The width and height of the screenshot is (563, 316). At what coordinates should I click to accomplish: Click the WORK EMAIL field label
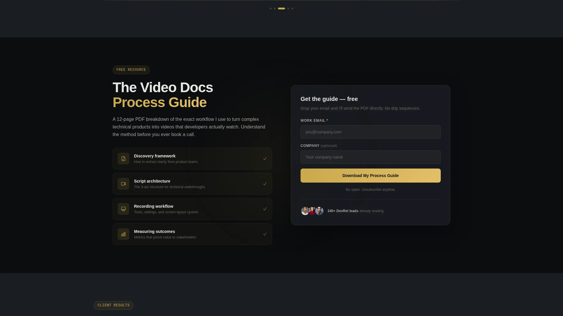[x=314, y=121]
